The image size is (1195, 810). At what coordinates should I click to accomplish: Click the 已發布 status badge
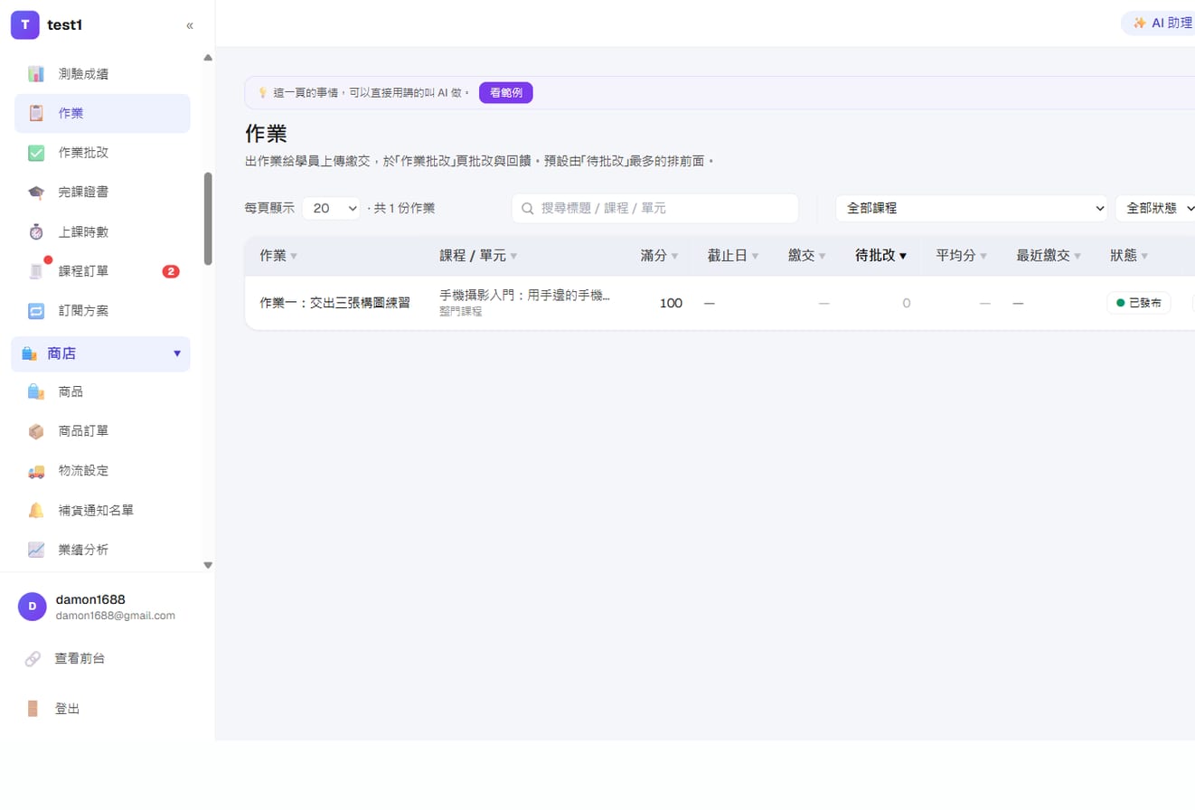[x=1139, y=303]
